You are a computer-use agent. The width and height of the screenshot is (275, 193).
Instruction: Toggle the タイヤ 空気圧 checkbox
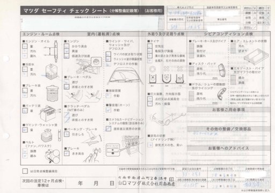point(150,46)
